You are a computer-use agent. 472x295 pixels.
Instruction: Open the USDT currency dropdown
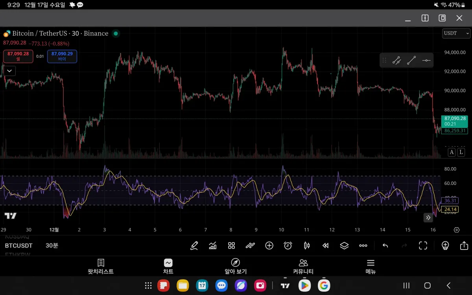[456, 33]
